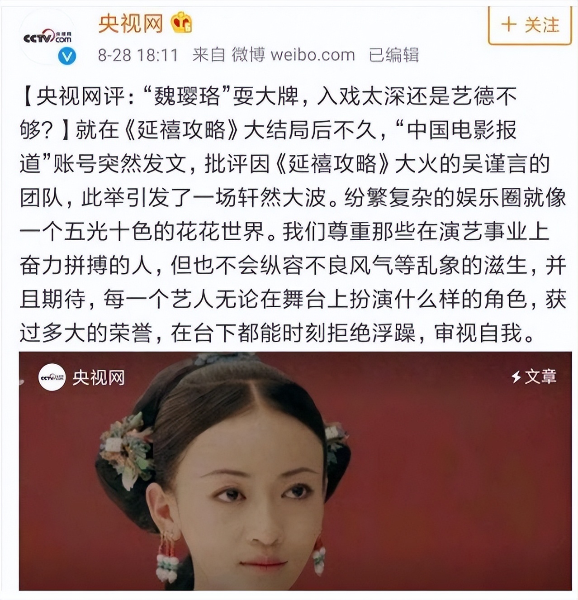The width and height of the screenshot is (578, 600).
Task: Click the 8-28 18:11 post timestamp
Action: tap(138, 55)
